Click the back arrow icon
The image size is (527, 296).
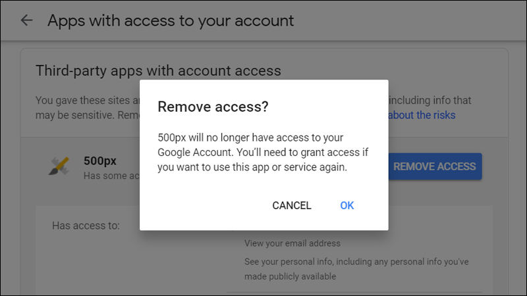point(26,20)
